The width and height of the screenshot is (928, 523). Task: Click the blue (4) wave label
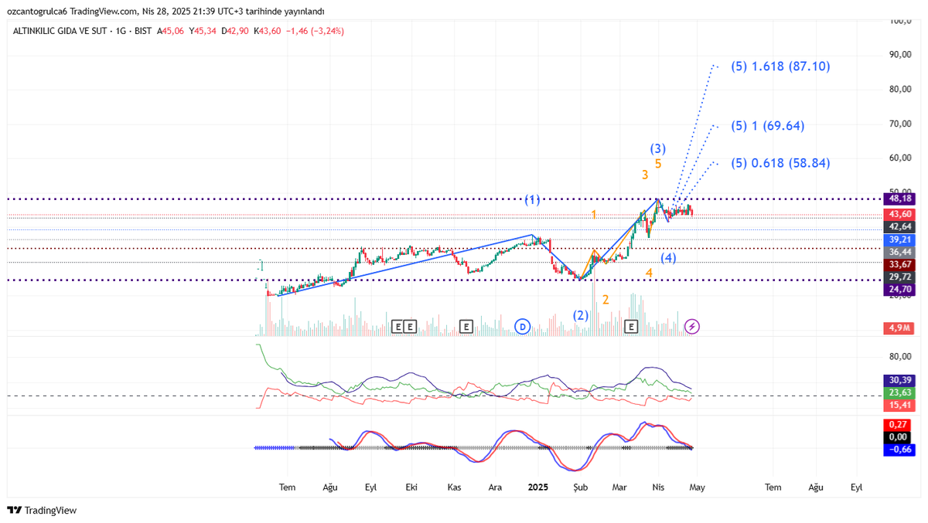coord(669,257)
